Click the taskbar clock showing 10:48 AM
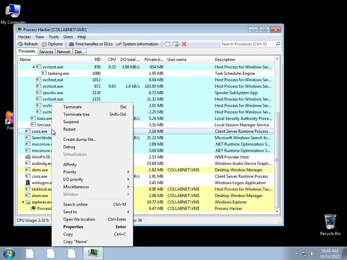 pyautogui.click(x=329, y=254)
